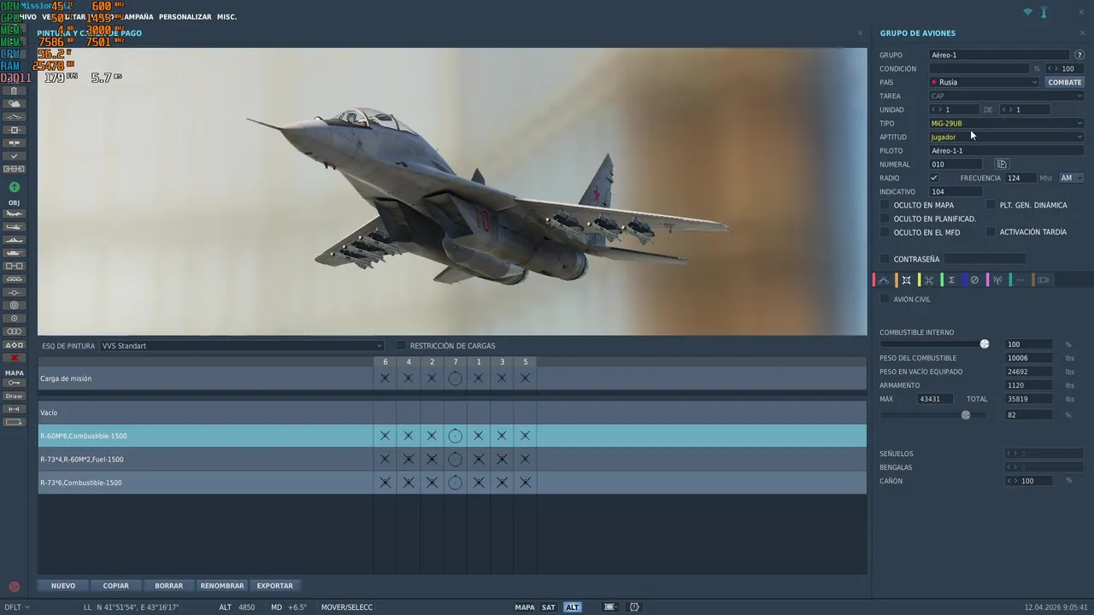
Task: Select the airplane group tool
Action: point(14,214)
